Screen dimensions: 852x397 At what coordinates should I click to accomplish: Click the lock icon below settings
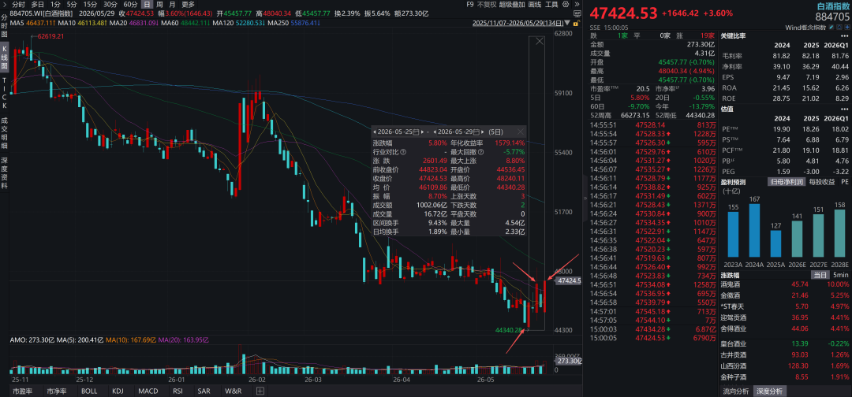point(577,24)
